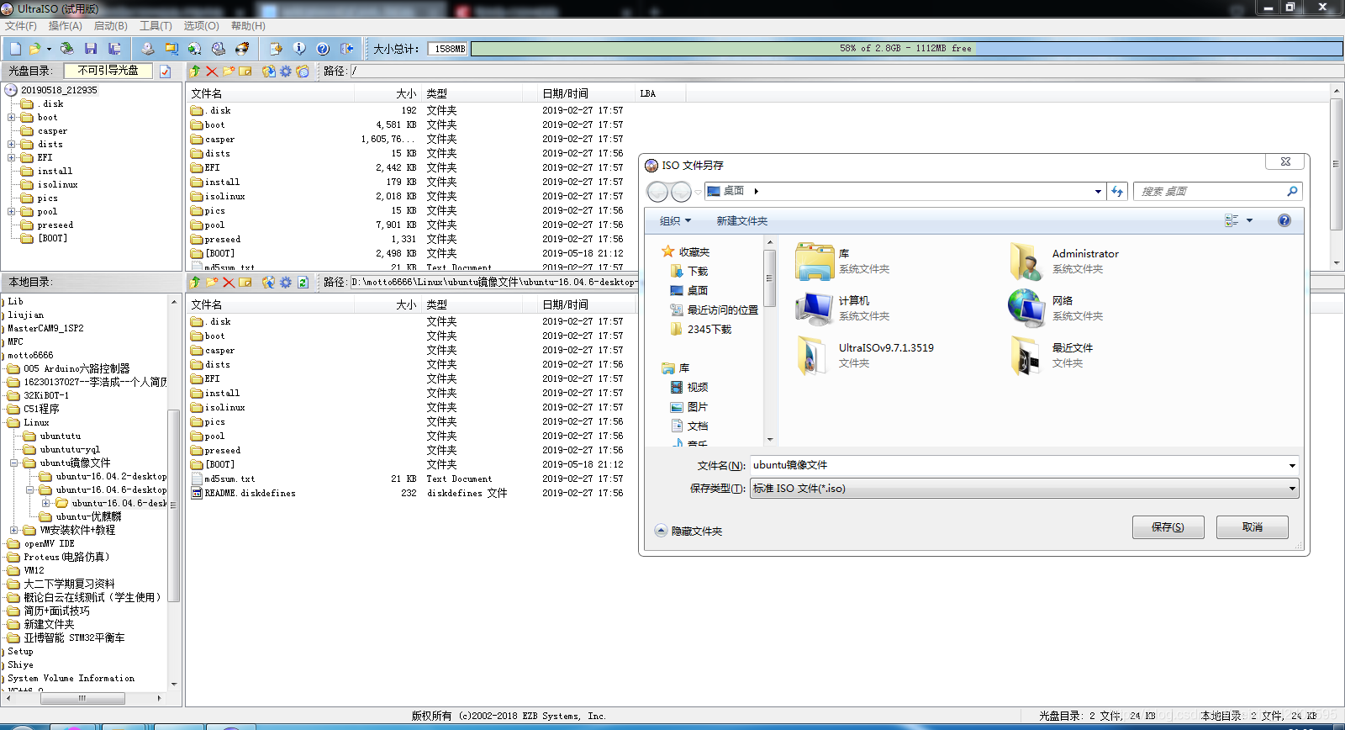Screen dimensions: 1345x730
Task: Open the view options dropdown arrow
Action: (1249, 220)
